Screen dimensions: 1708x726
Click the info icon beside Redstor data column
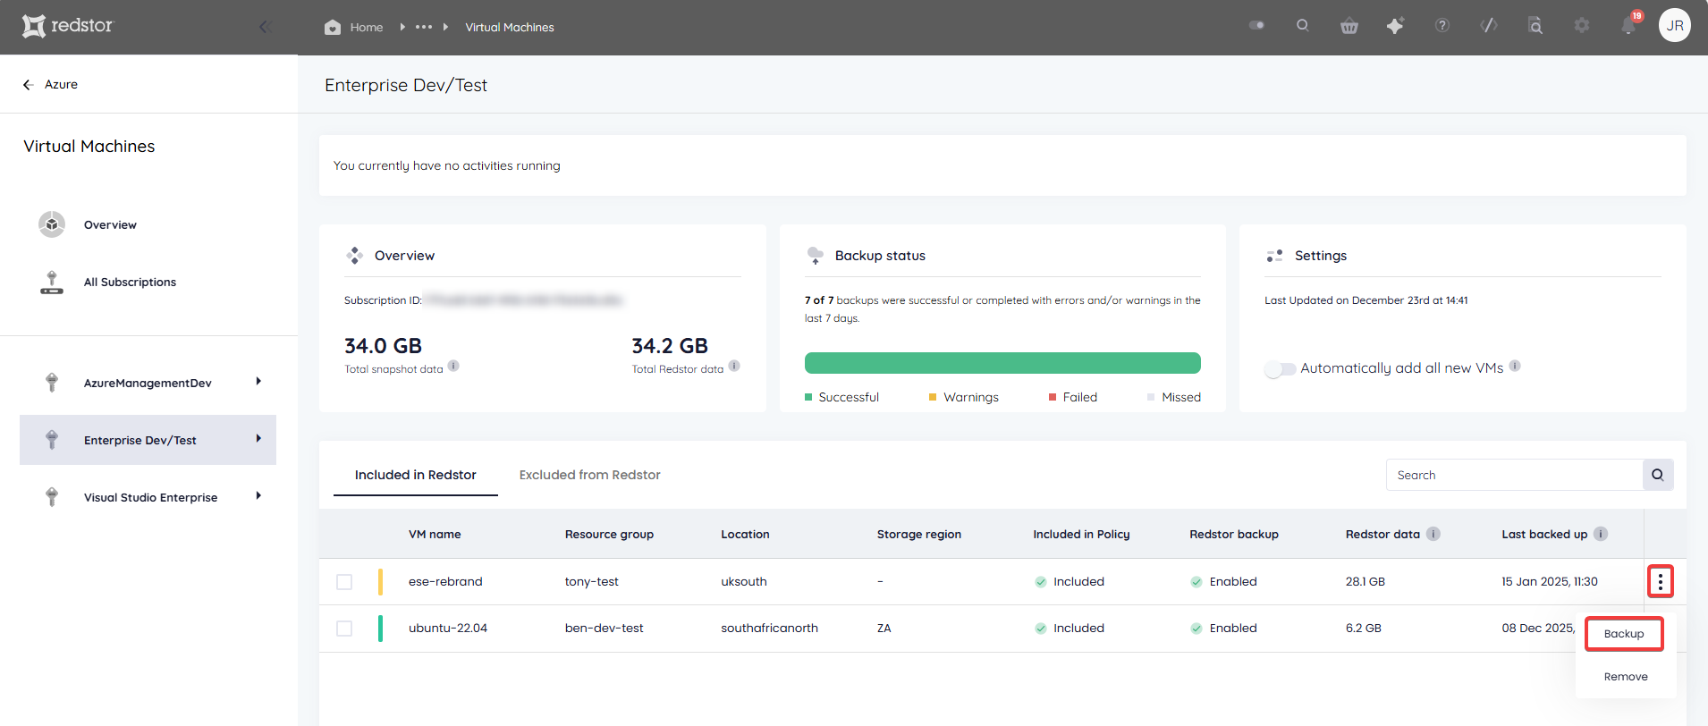coord(1433,534)
